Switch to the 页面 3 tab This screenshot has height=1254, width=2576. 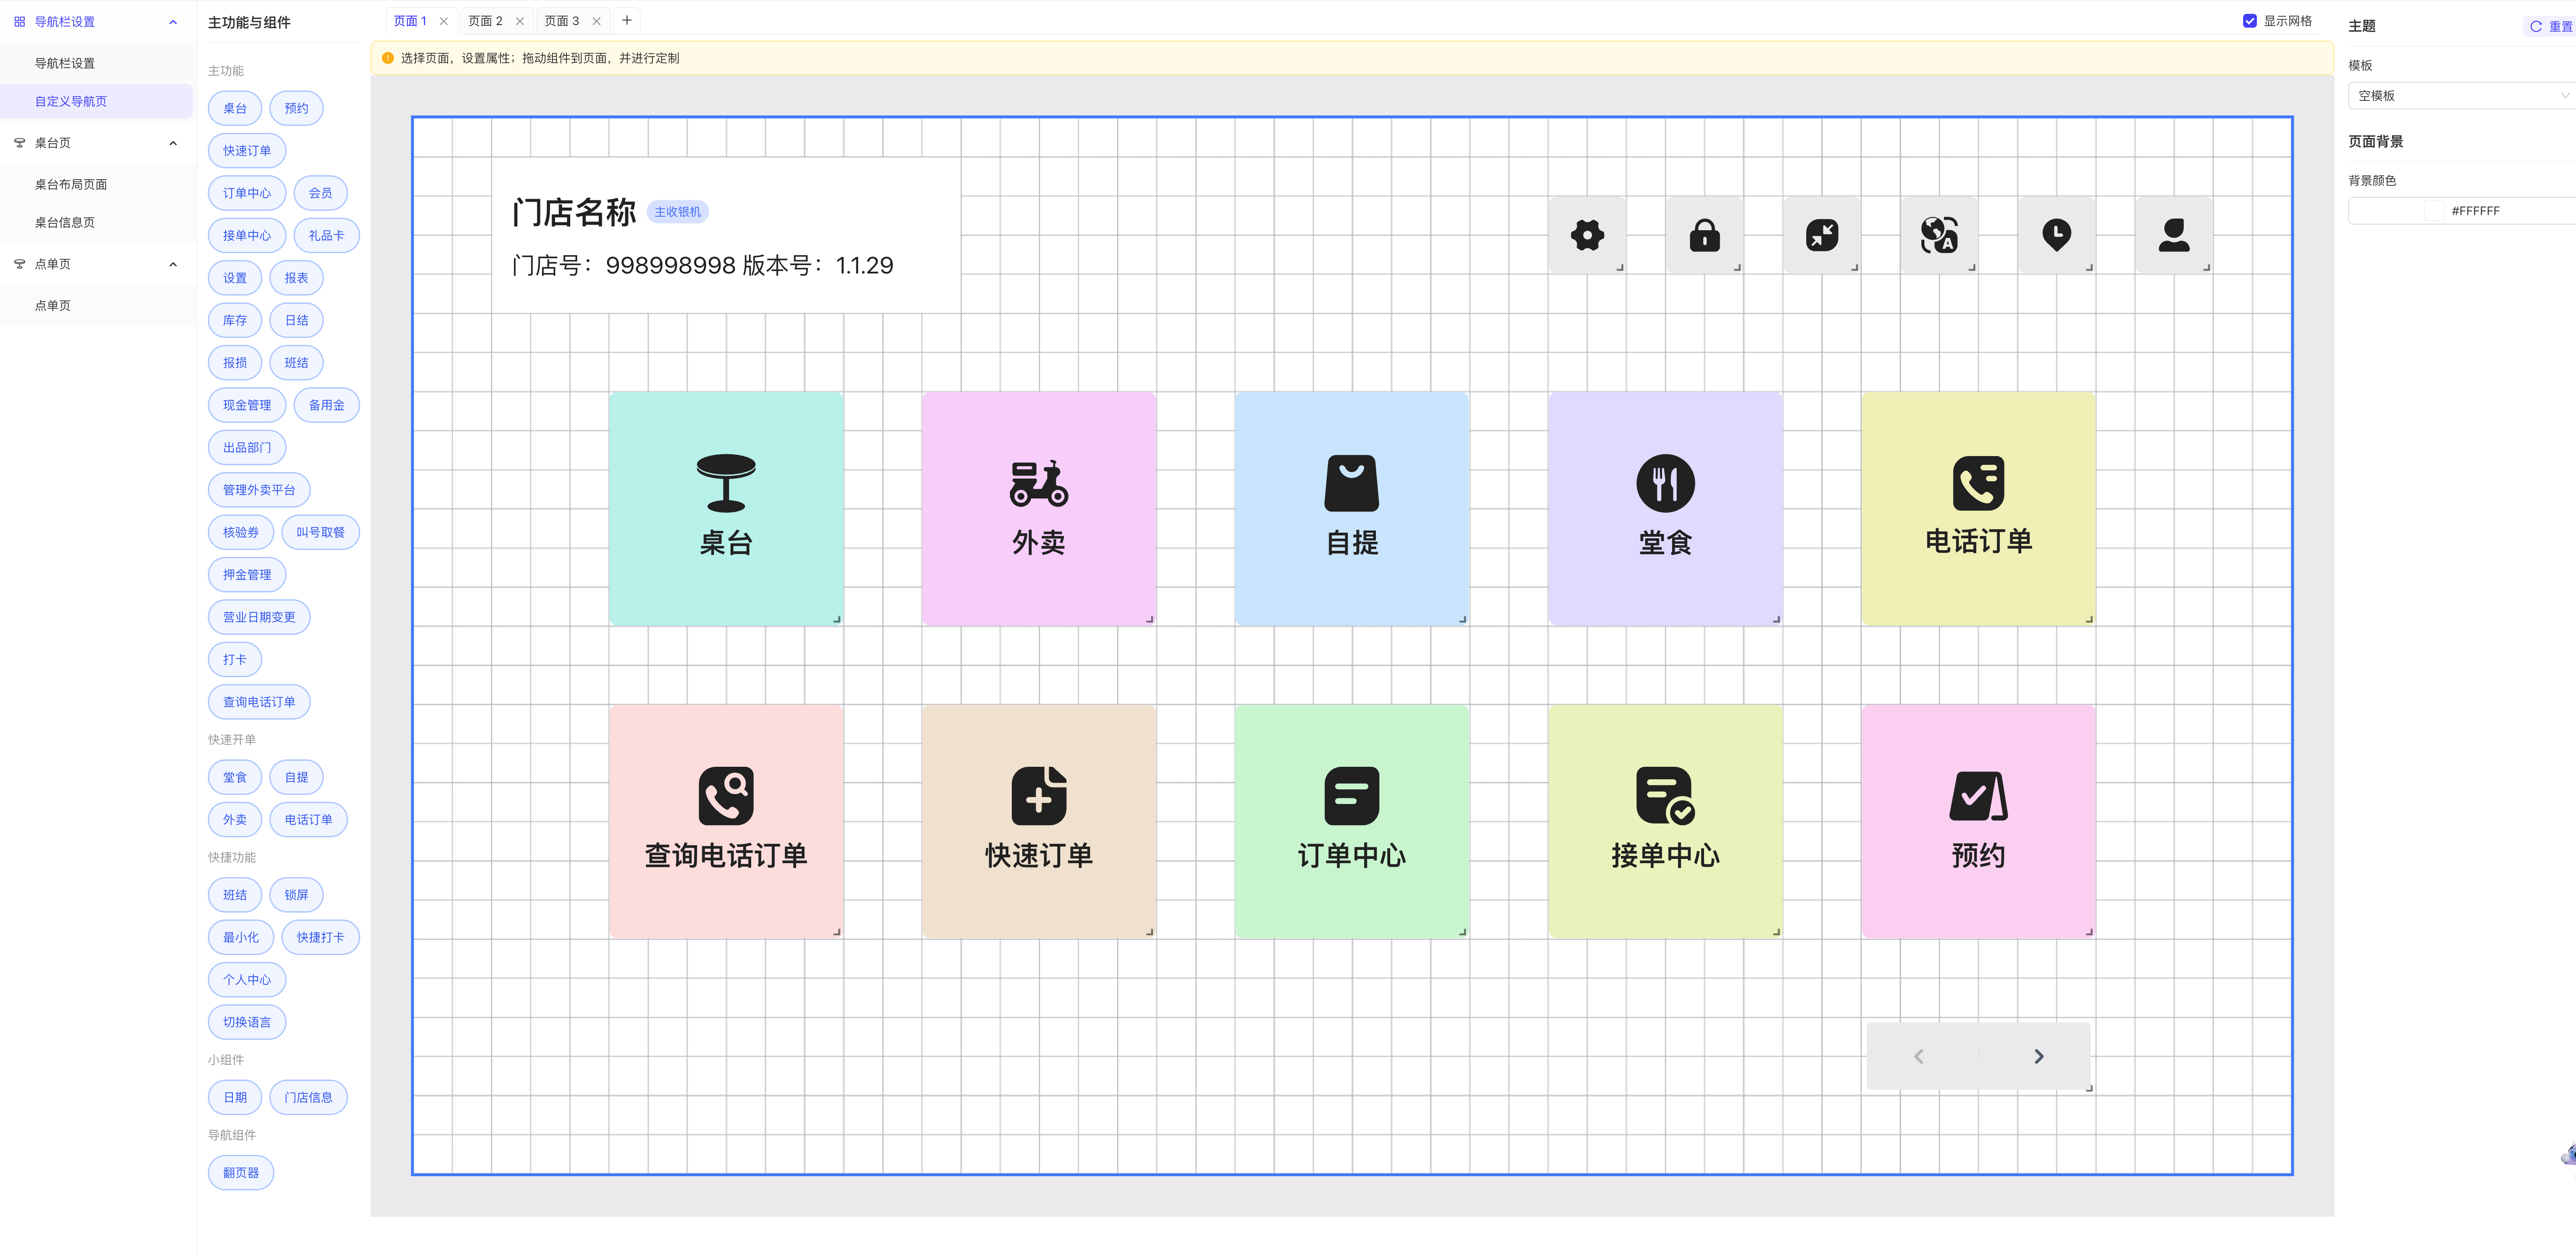pyautogui.click(x=561, y=21)
